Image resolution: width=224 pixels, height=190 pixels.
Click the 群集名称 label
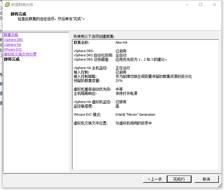click(x=82, y=42)
